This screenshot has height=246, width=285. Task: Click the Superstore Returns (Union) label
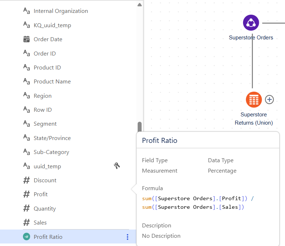click(254, 119)
